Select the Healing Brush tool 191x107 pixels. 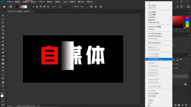(x=3, y=38)
